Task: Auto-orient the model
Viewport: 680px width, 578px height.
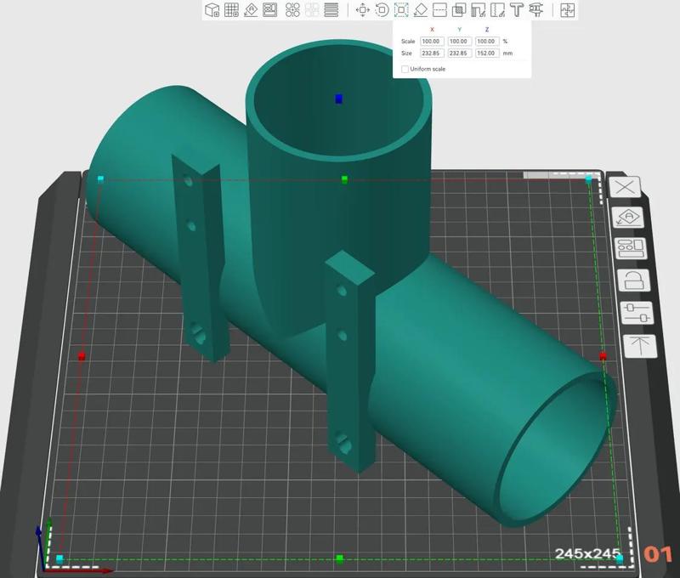Action: pos(253,10)
